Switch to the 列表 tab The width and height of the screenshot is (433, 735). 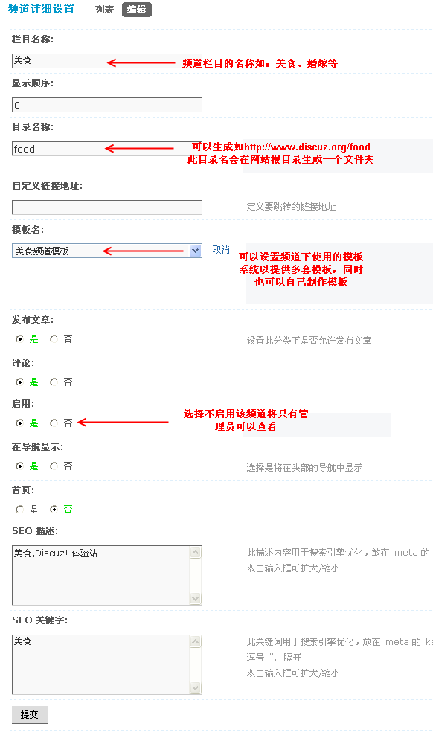104,10
